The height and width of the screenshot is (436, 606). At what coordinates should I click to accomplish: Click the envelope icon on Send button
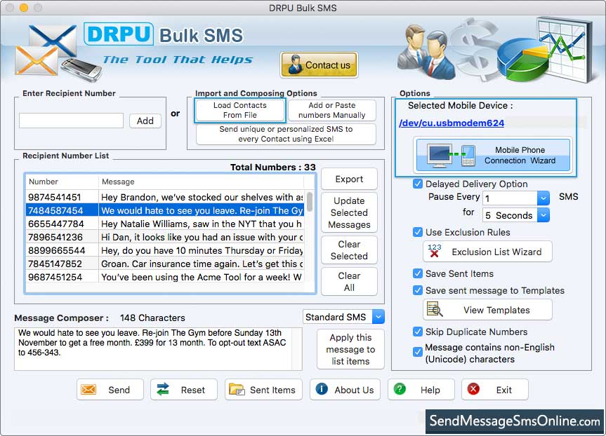[x=88, y=389]
